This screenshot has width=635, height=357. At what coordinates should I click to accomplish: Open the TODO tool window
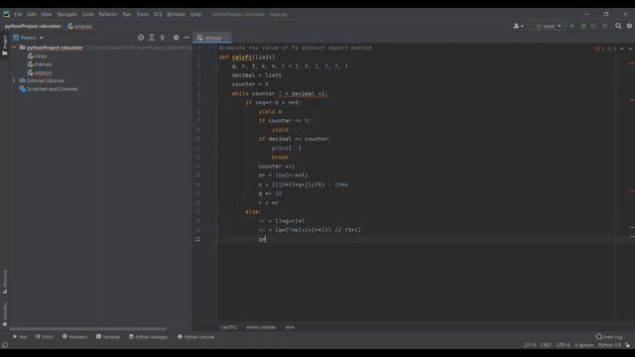click(x=44, y=337)
